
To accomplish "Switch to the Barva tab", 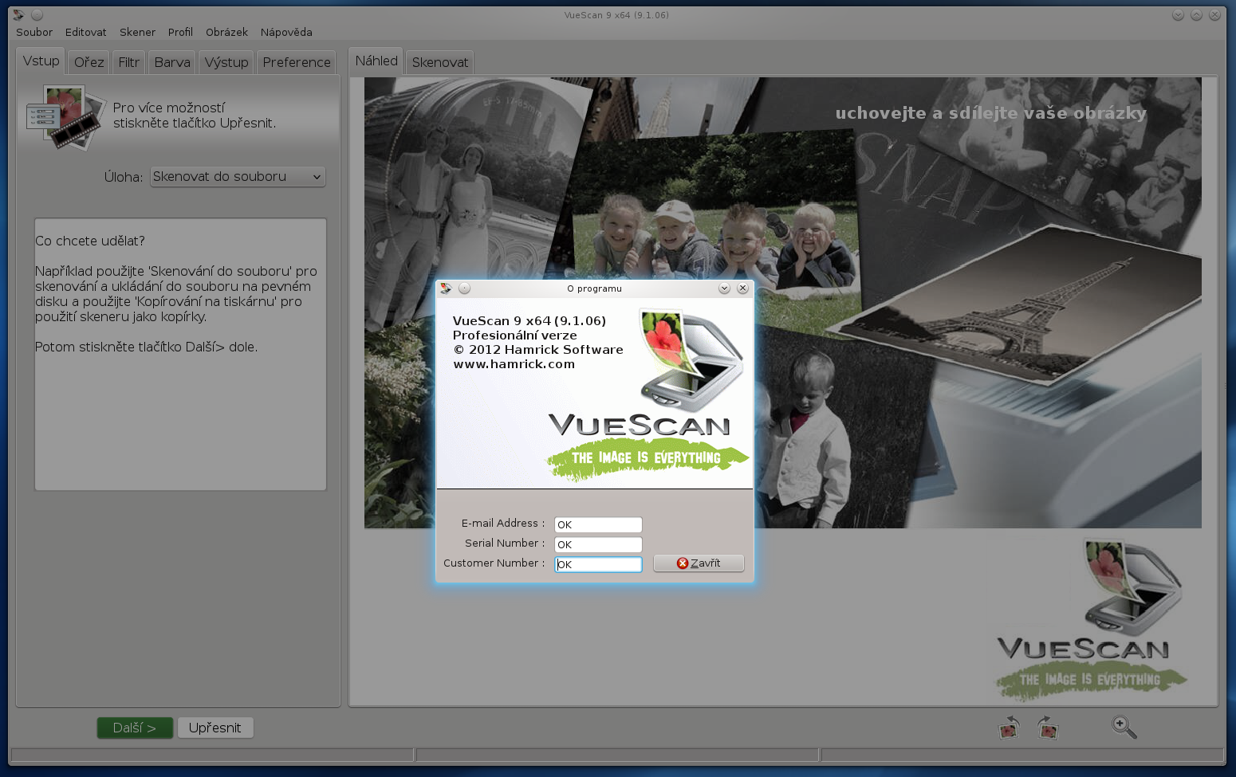I will coord(172,62).
